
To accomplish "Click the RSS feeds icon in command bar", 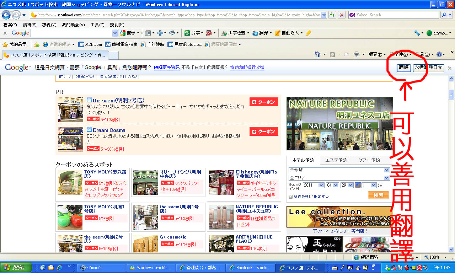I will point(332,54).
